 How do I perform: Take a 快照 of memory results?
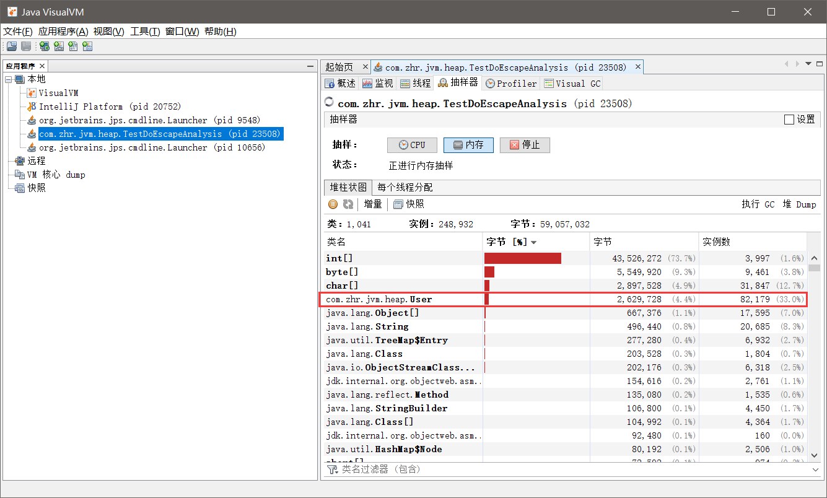(x=409, y=204)
